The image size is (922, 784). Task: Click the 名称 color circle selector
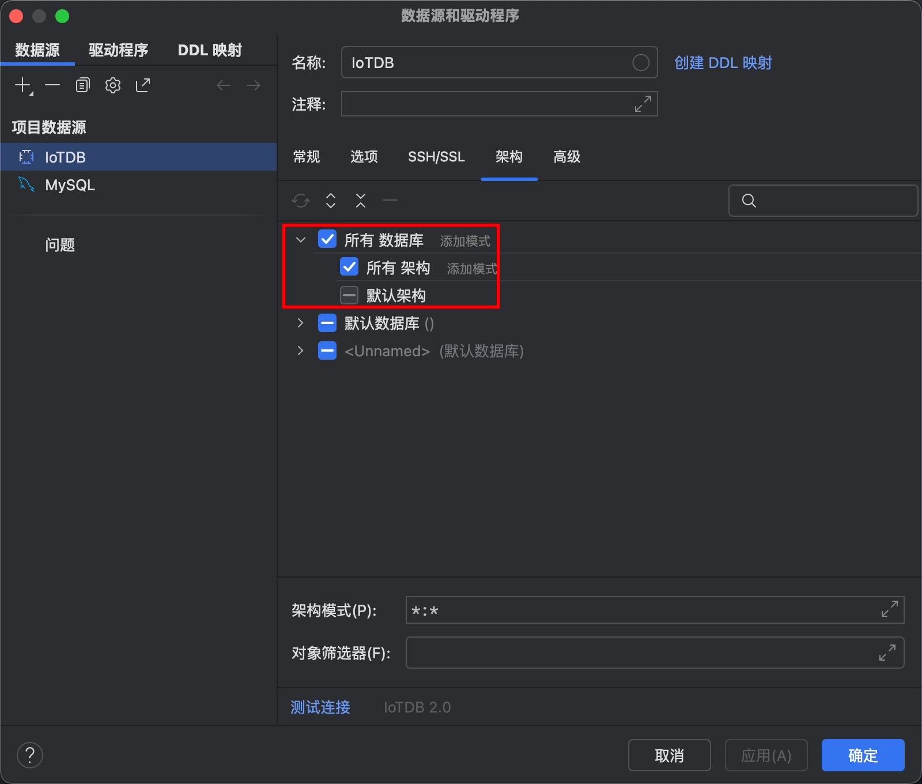tap(641, 62)
